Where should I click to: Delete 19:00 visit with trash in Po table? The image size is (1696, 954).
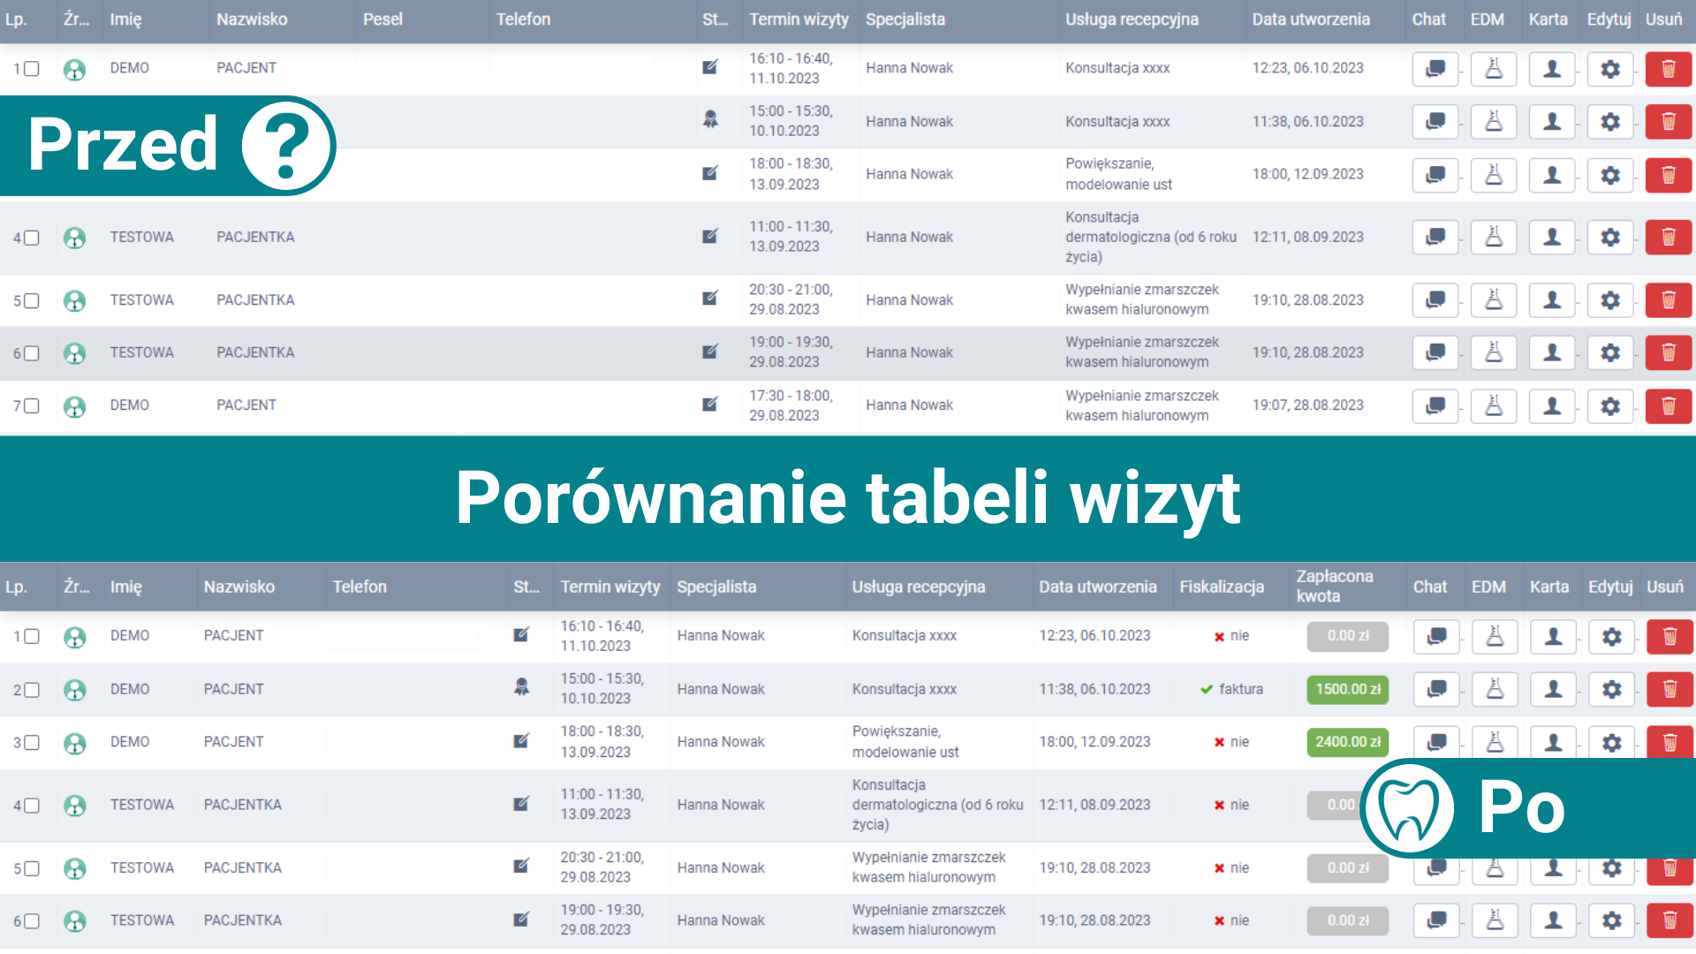click(1670, 920)
